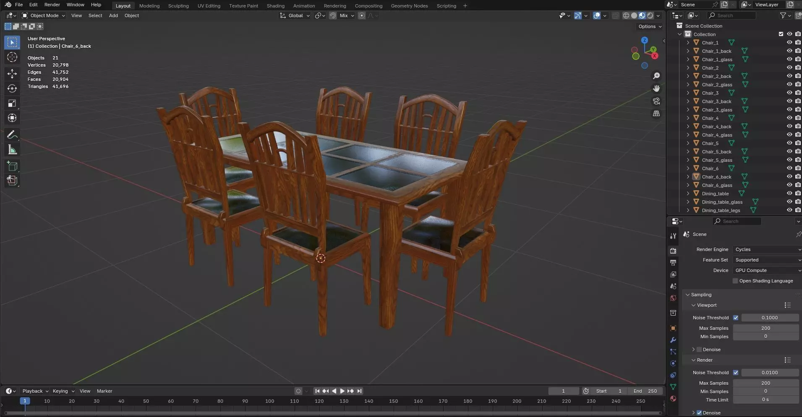Viewport: 802px width, 417px height.
Task: Open the viewport Add menu
Action: (x=113, y=16)
